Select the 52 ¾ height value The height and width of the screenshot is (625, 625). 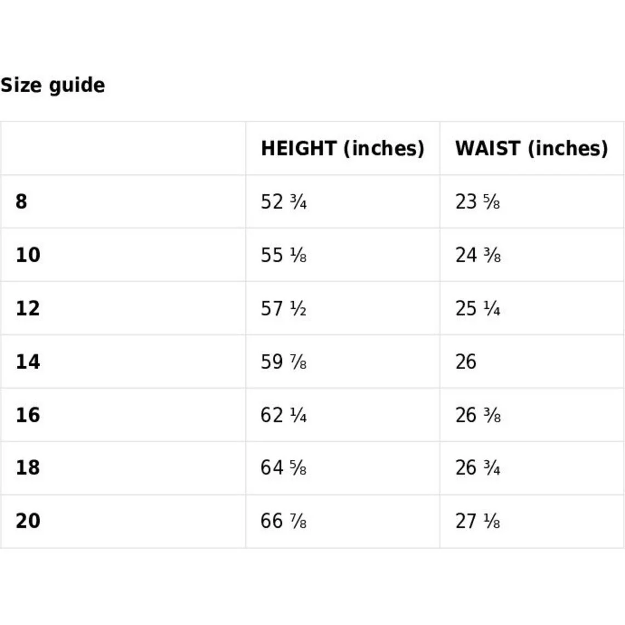tap(283, 202)
